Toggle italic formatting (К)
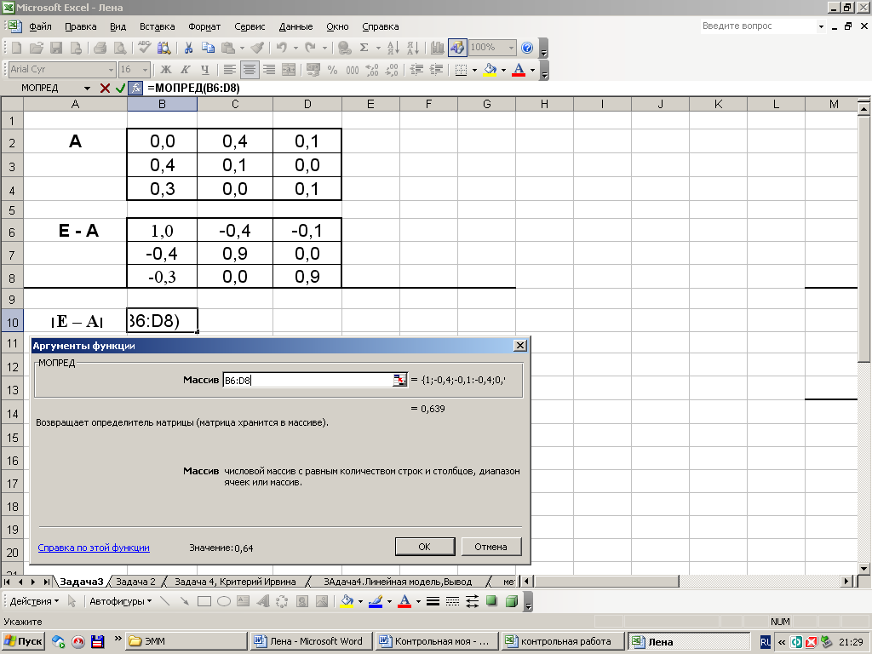Image resolution: width=872 pixels, height=654 pixels. (x=186, y=70)
